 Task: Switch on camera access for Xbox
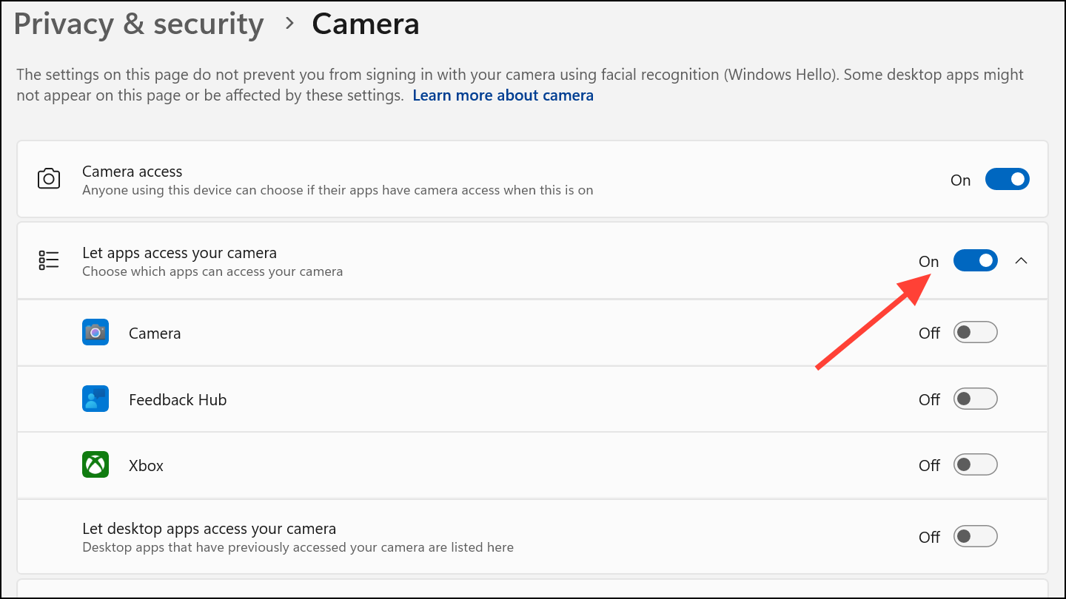point(975,465)
